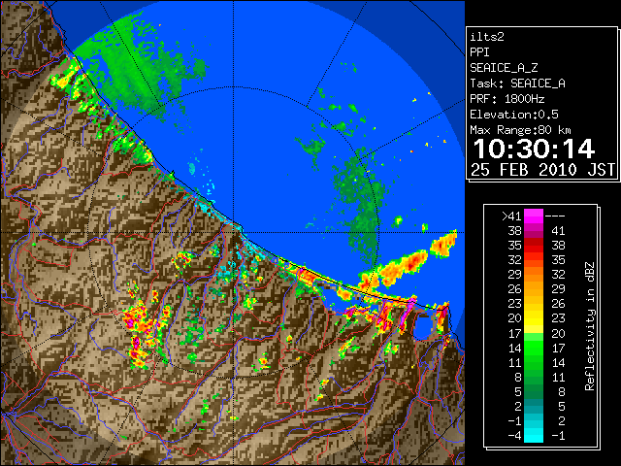This screenshot has width=621, height=466.
Task: Click the cyan -4 to -1 dBZ swatch
Action: click(534, 435)
